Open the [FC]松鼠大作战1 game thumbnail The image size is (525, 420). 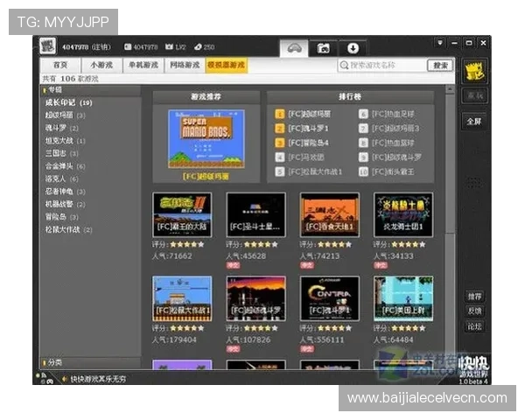point(182,298)
